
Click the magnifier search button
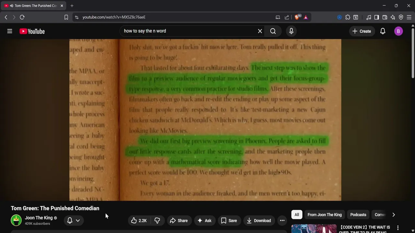273,31
